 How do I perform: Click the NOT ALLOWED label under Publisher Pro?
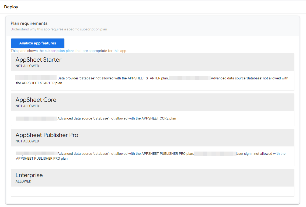27,141
